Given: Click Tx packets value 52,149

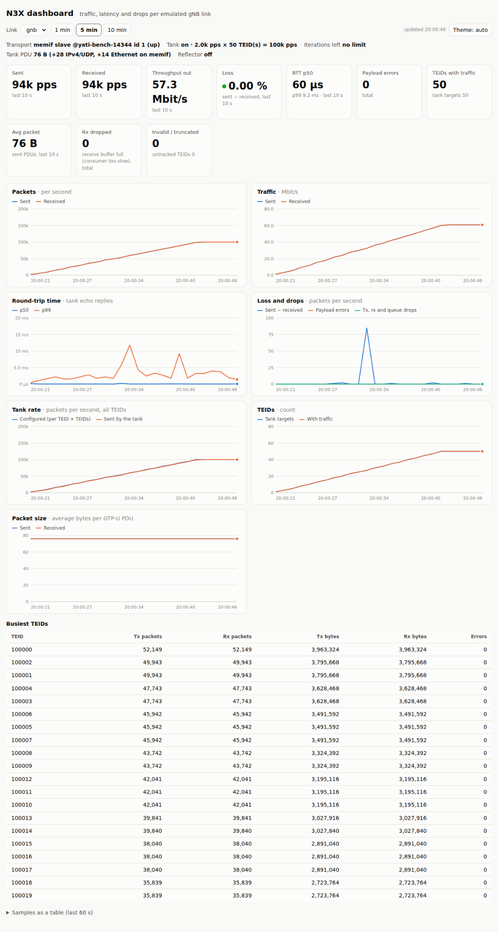Looking at the screenshot, I should click(x=152, y=650).
